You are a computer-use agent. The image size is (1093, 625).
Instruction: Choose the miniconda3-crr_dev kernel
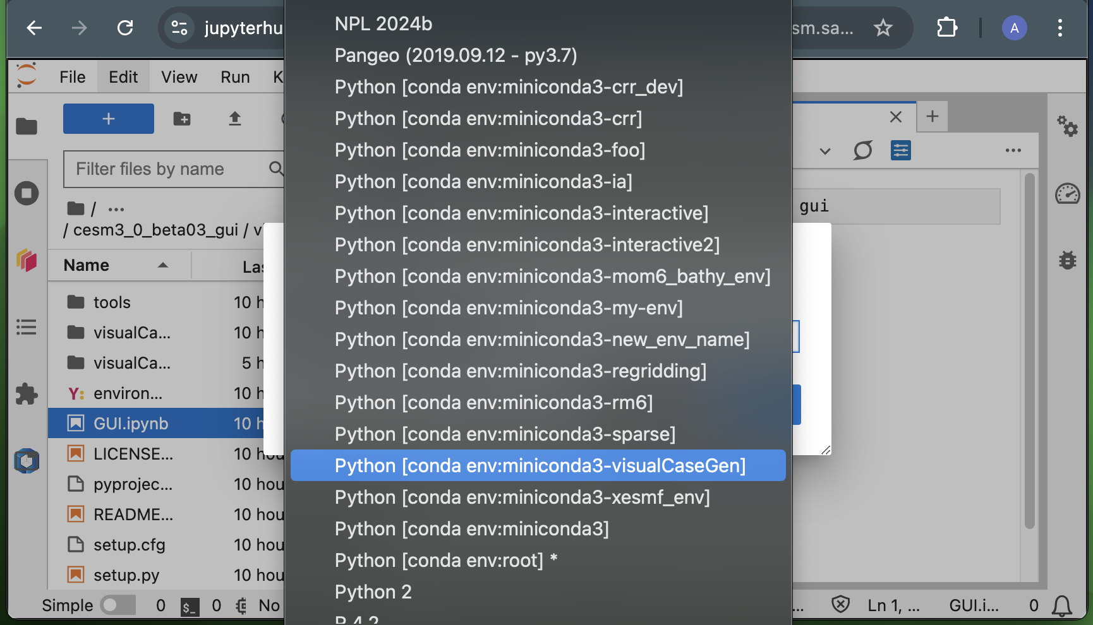coord(538,87)
